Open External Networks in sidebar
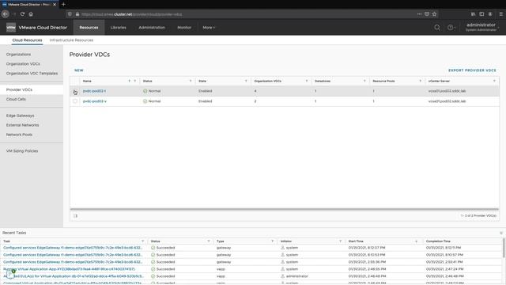Image resolution: width=506 pixels, height=285 pixels. click(22, 125)
